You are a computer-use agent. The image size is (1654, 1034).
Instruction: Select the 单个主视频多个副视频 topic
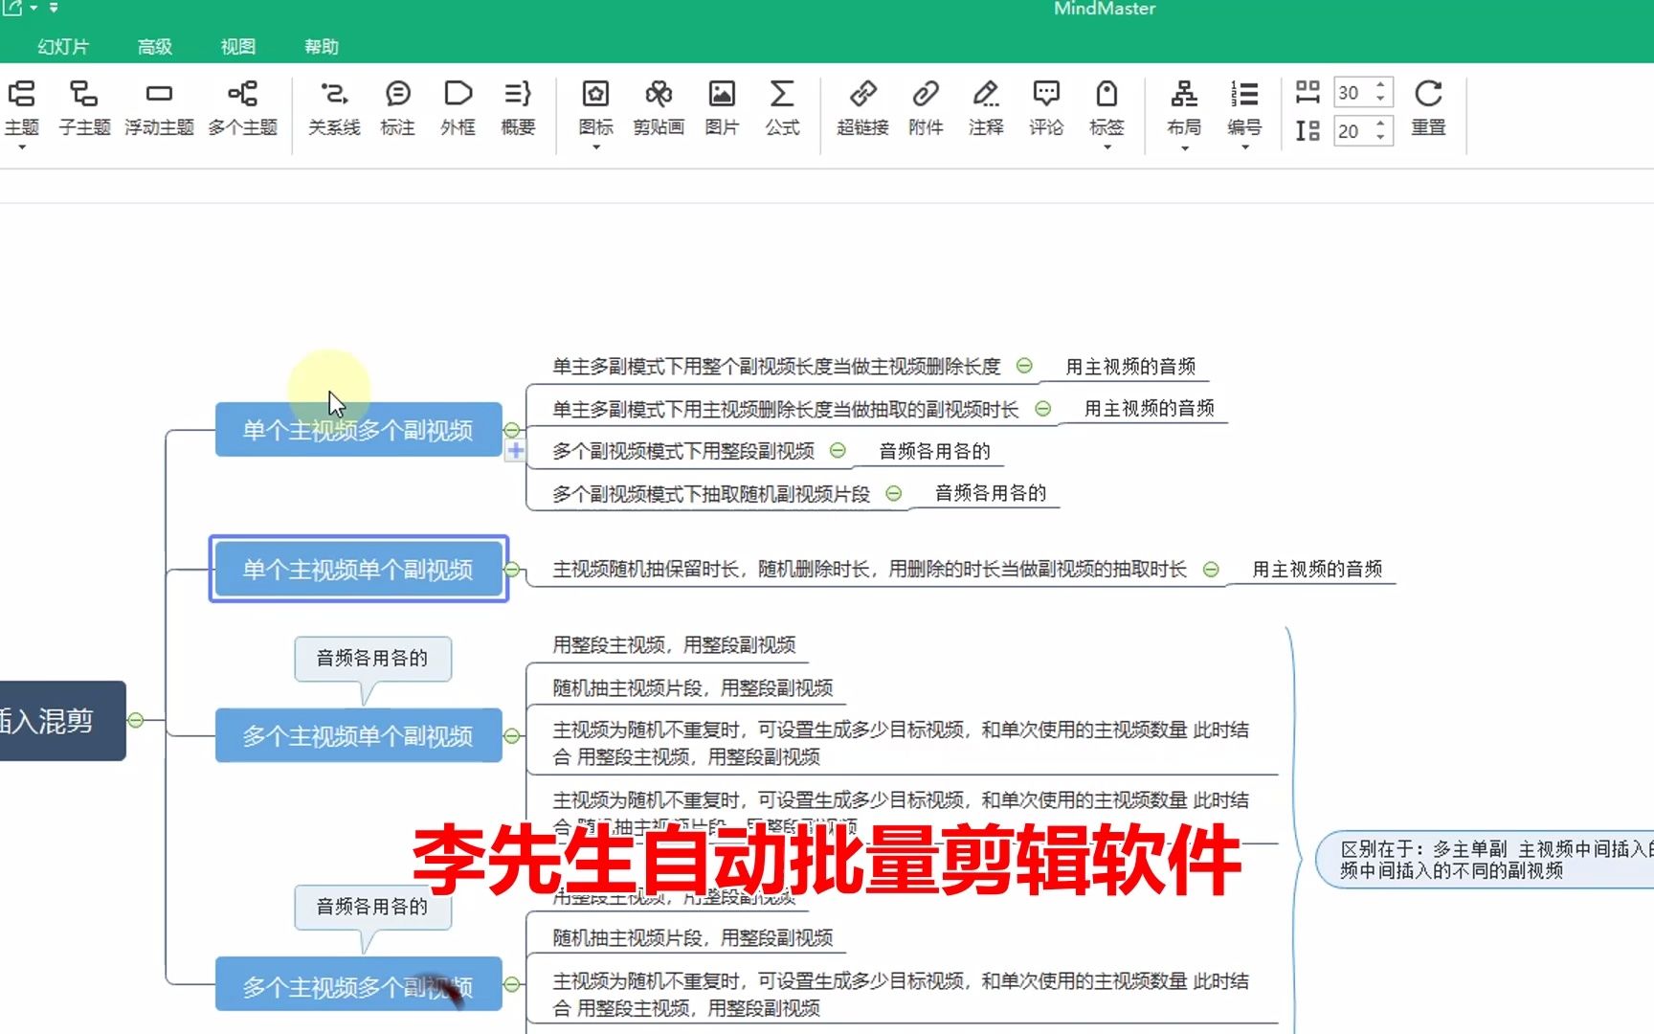358,430
